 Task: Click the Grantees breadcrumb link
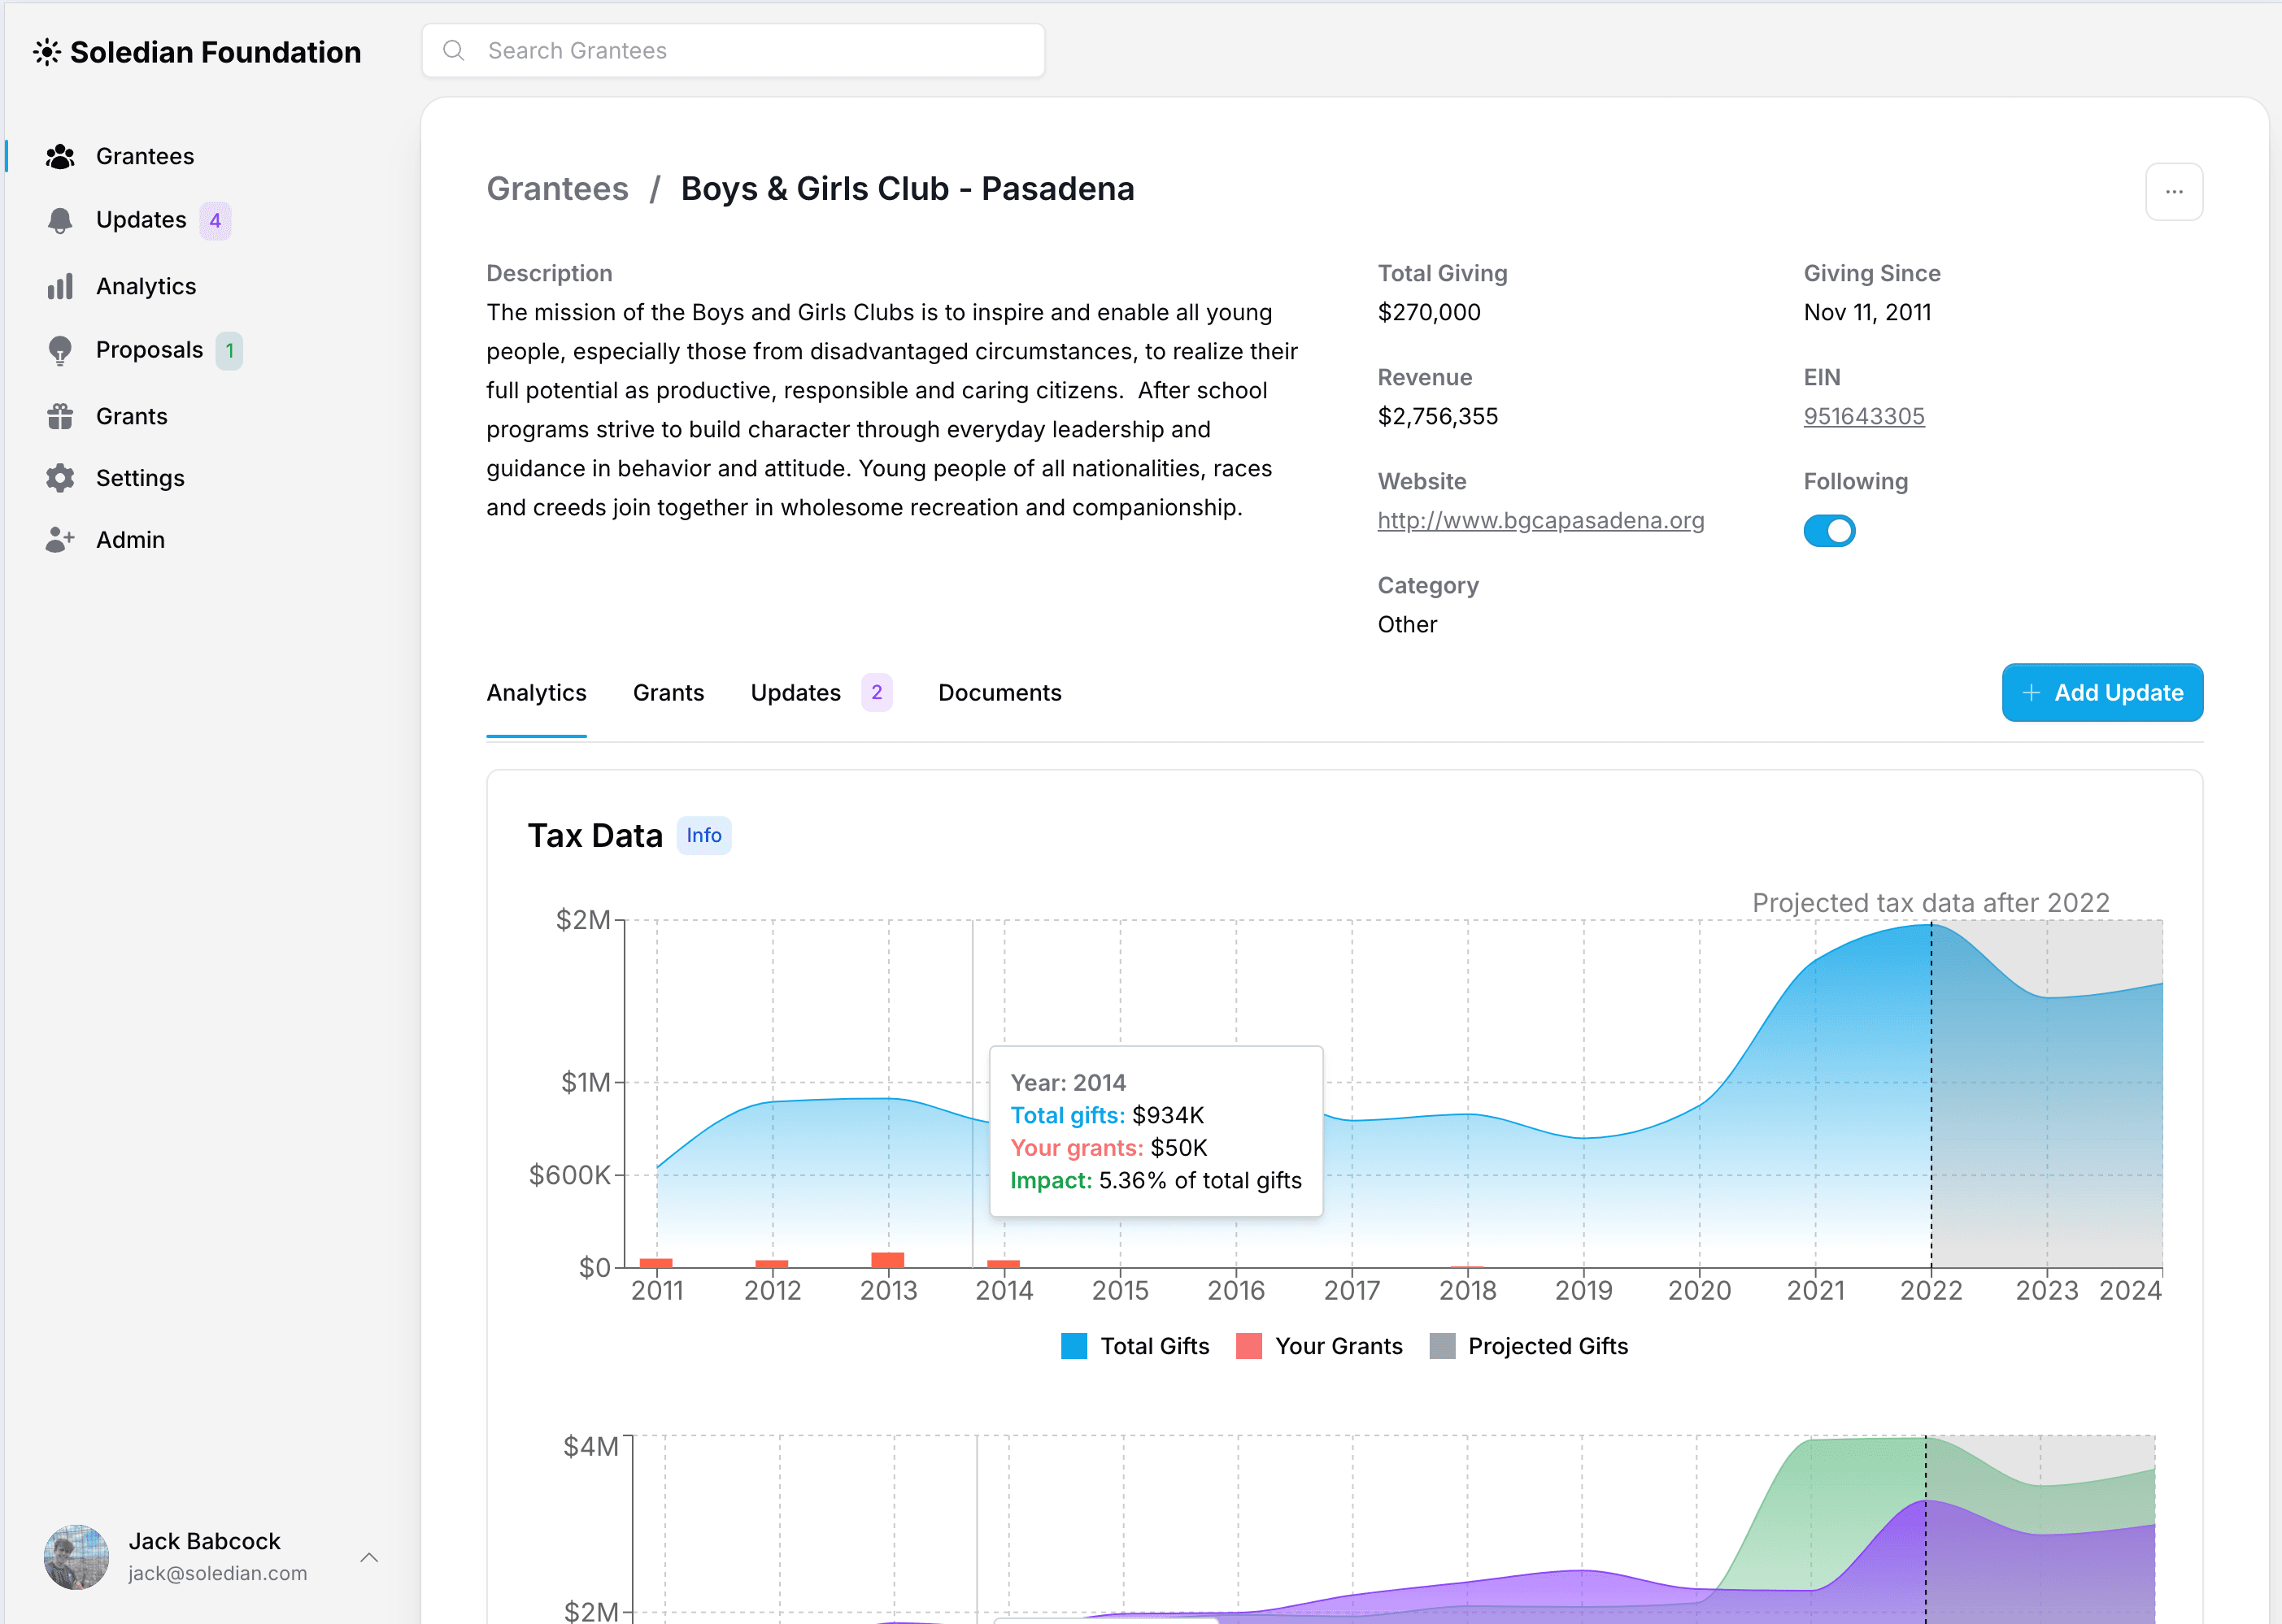coord(557,189)
